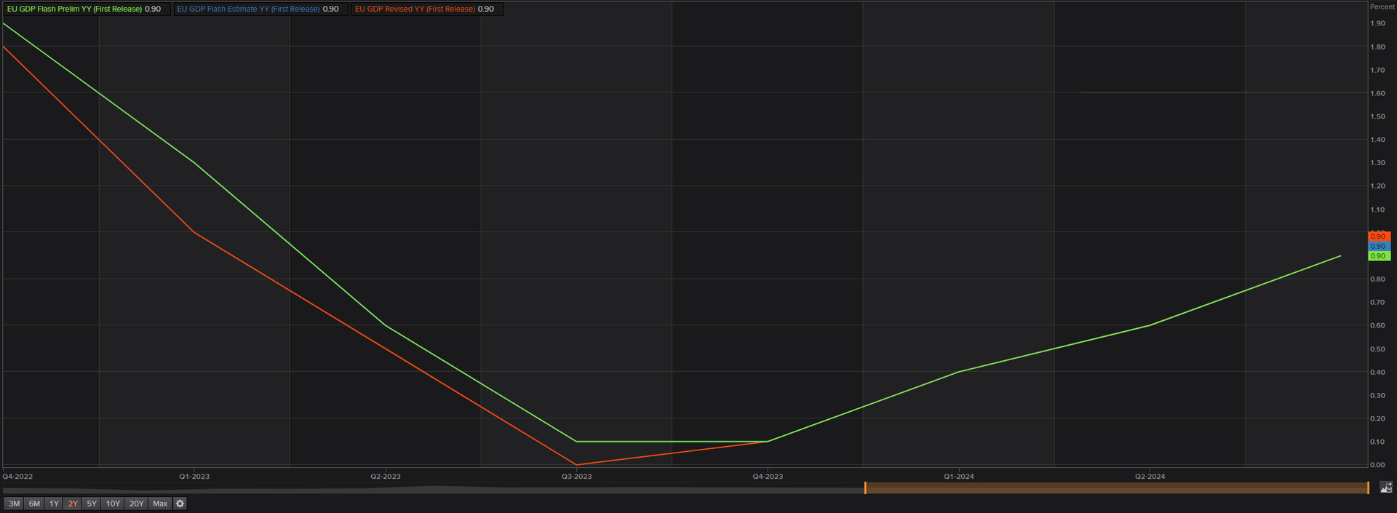Select the 10Y time range
The height and width of the screenshot is (513, 1397).
point(113,504)
